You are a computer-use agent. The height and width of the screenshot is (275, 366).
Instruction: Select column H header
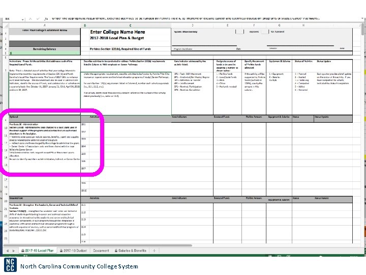(303, 25)
